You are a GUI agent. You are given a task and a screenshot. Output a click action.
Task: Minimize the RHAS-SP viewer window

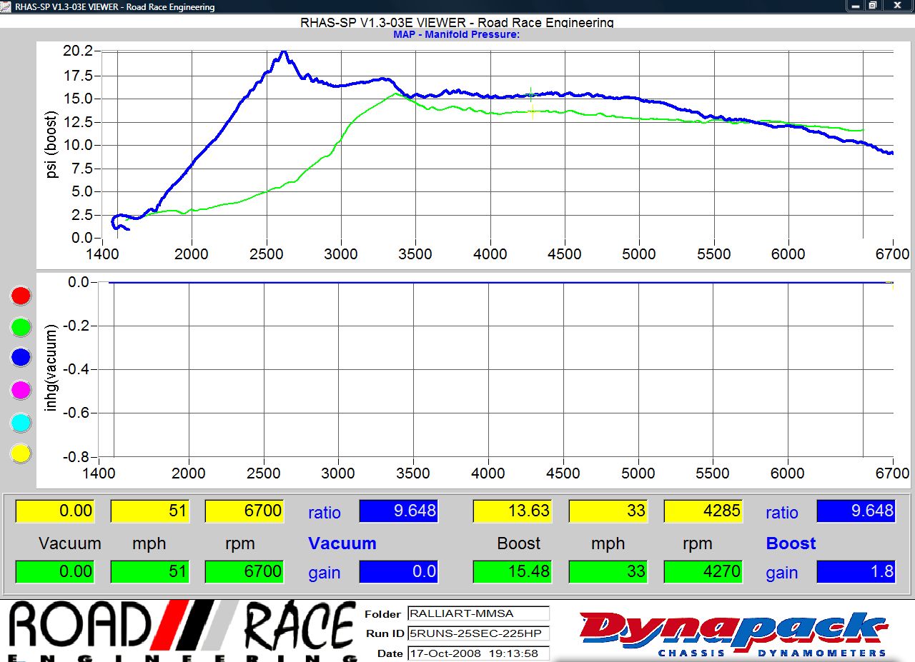855,6
